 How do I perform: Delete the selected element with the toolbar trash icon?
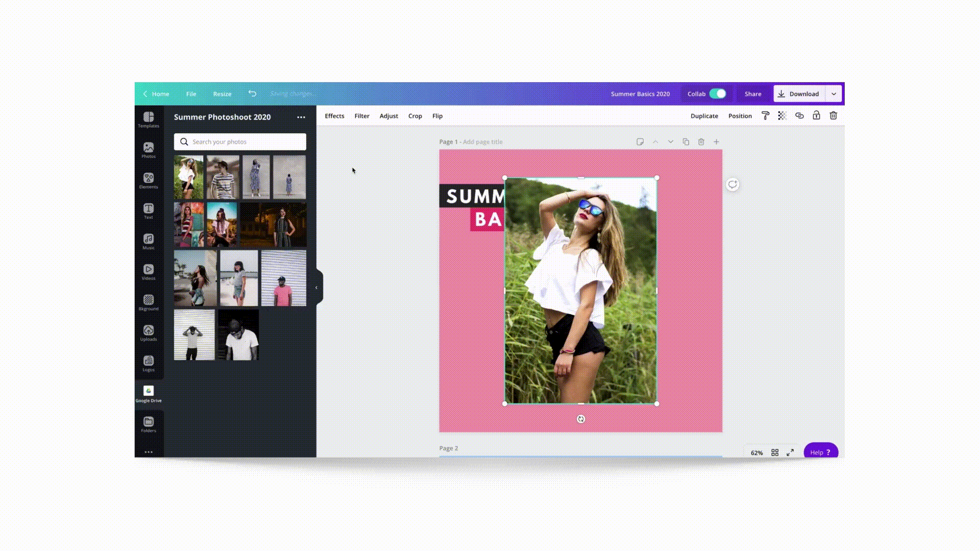[833, 116]
